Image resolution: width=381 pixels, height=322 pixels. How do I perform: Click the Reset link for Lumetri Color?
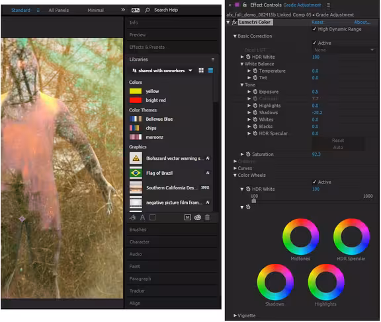(317, 22)
